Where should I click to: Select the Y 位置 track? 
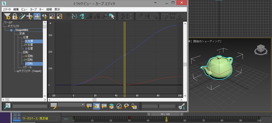coord(29,45)
